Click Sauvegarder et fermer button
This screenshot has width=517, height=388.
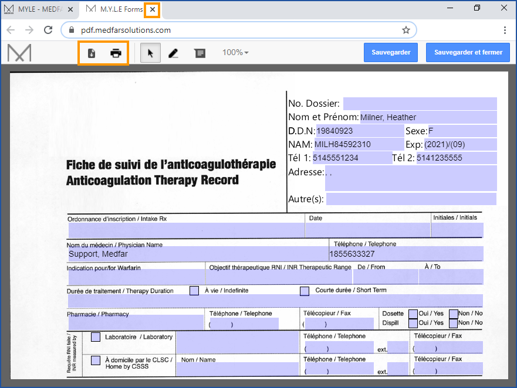pyautogui.click(x=468, y=52)
